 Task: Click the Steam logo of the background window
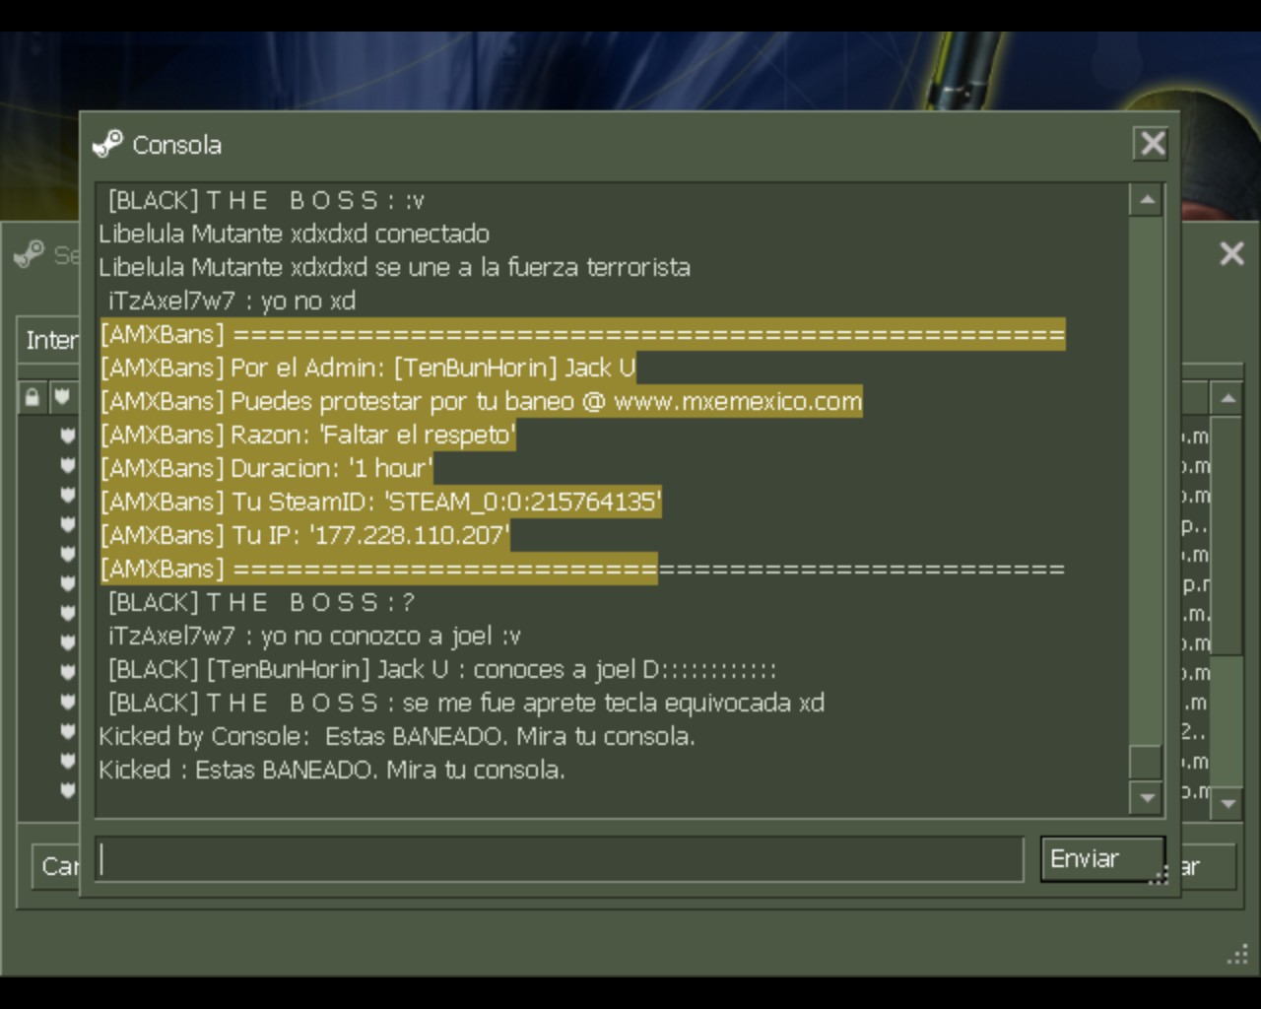click(x=30, y=254)
